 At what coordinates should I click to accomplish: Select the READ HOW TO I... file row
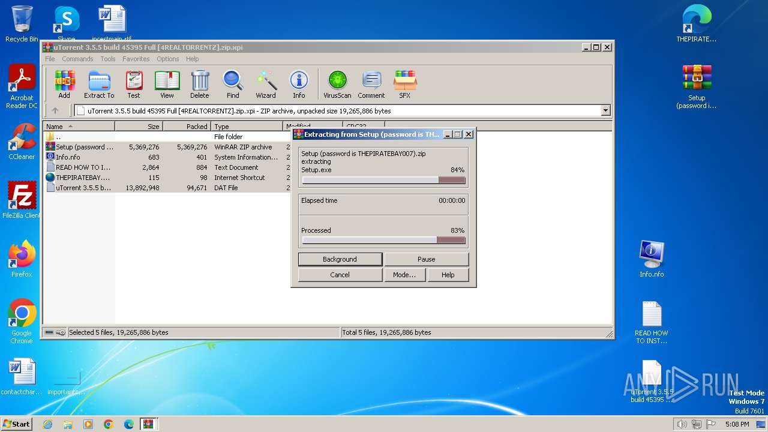coord(167,167)
